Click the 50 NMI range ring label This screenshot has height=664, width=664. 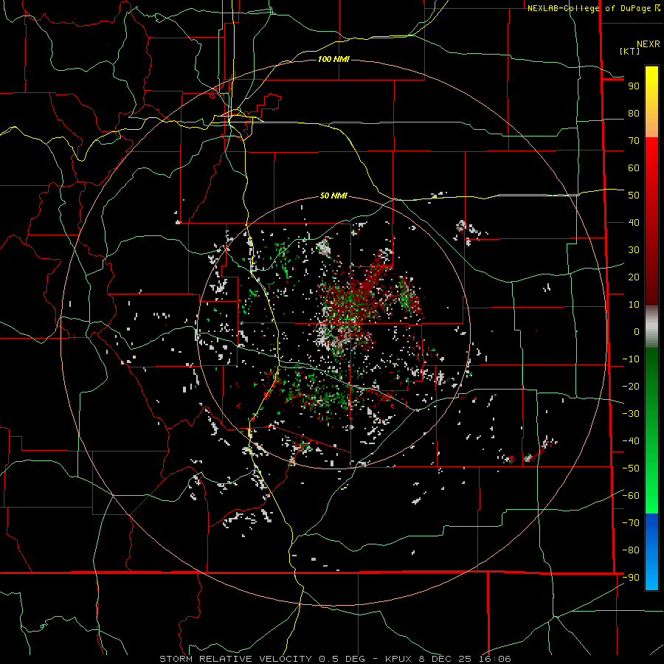pos(333,196)
